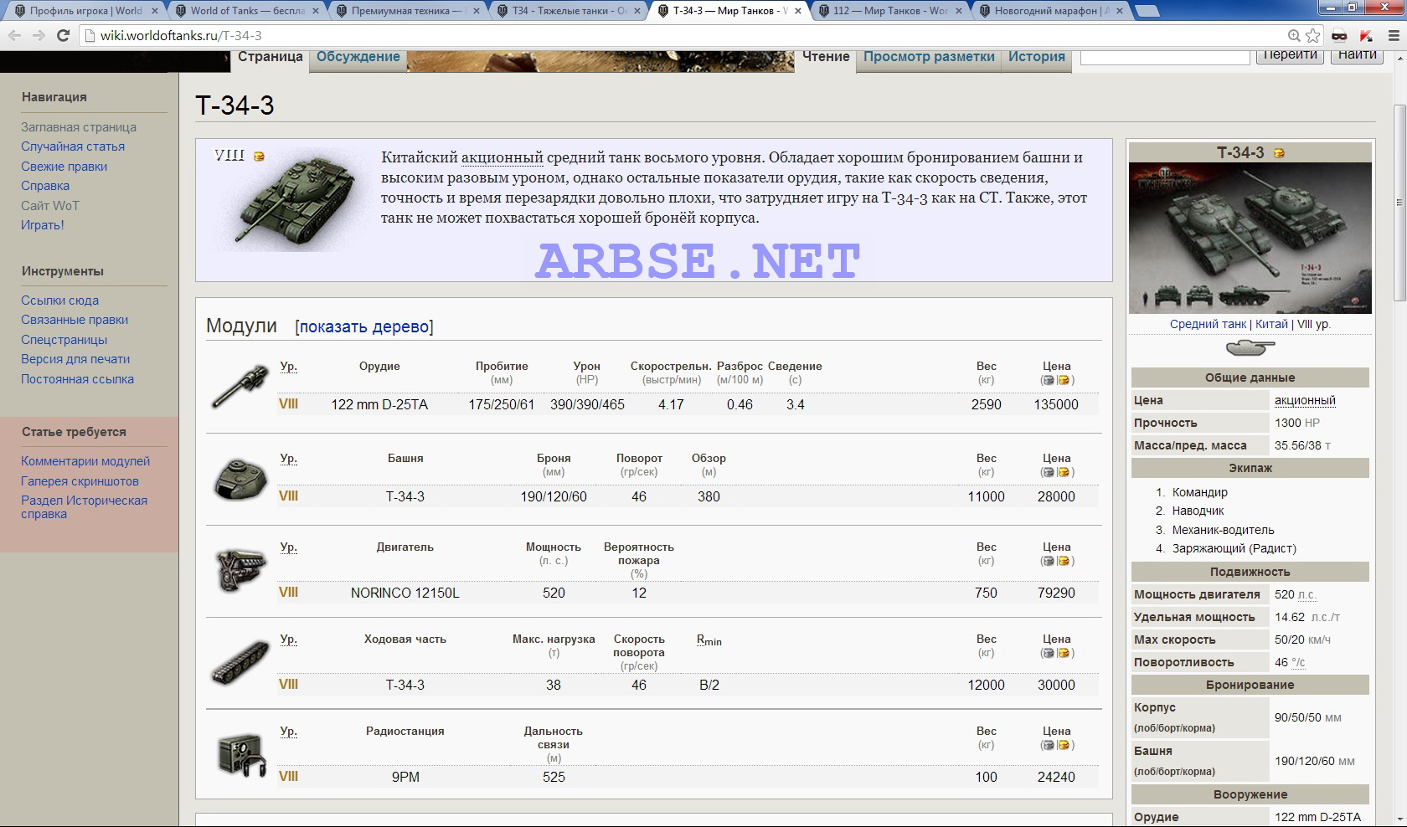Click the 'Играть!' sidebar link
The height and width of the screenshot is (827, 1407).
point(42,225)
